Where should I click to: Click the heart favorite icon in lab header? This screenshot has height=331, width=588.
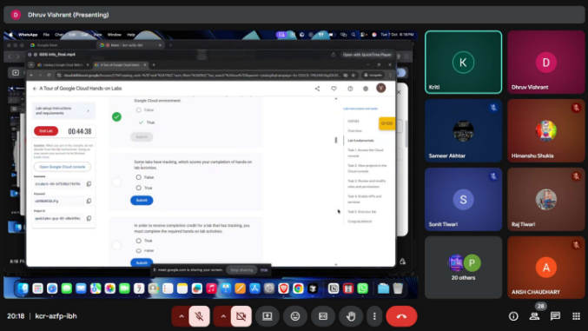334,89
